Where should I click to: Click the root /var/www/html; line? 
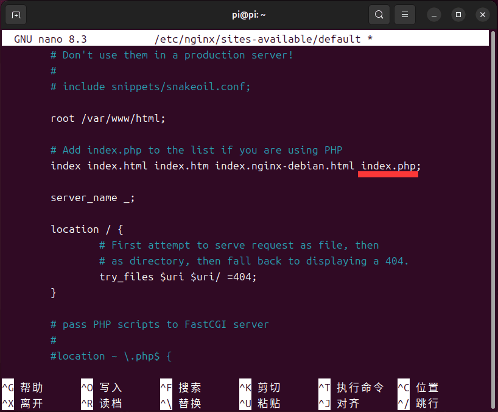click(108, 118)
